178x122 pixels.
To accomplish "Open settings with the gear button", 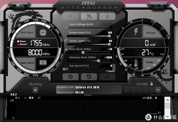I will coord(71,77).
